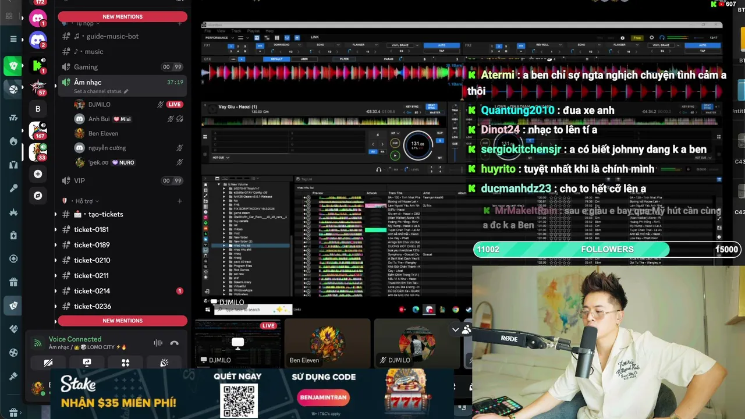Open the server showing 57 mentions
Image resolution: width=745 pixels, height=419 pixels.
(x=38, y=87)
